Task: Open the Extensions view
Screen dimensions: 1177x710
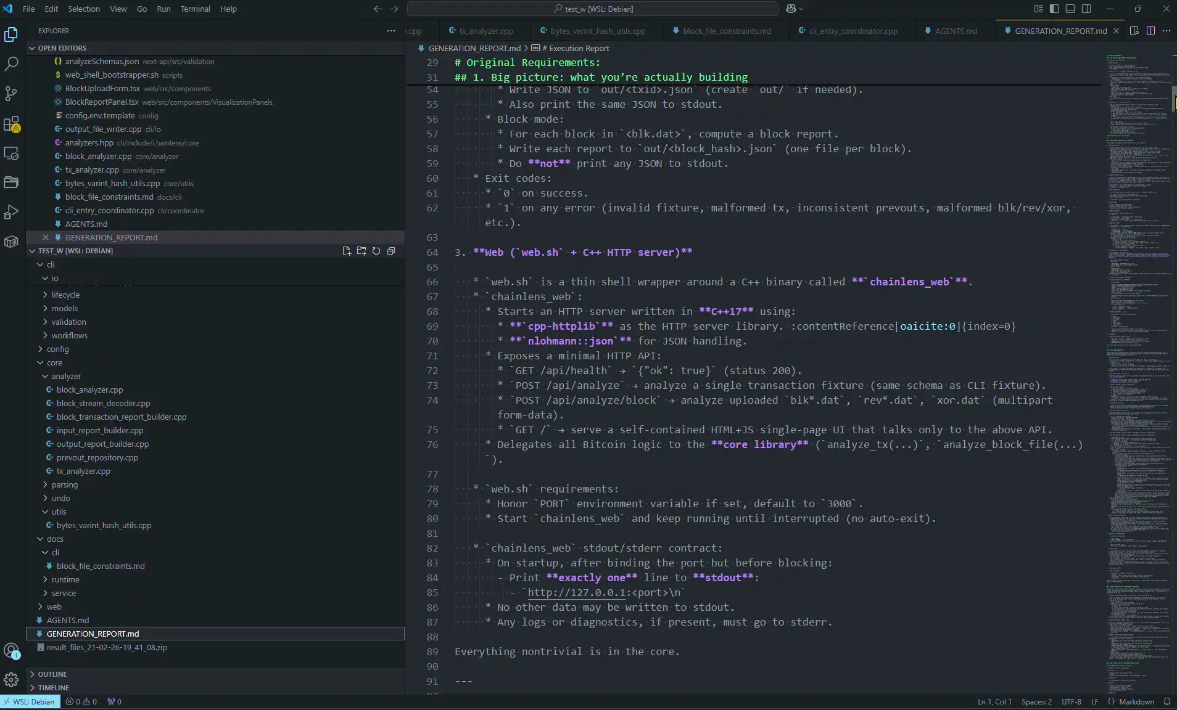Action: point(11,124)
